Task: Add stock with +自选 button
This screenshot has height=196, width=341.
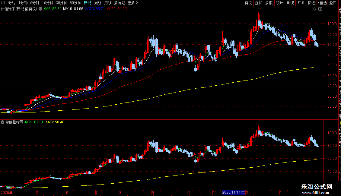Action: 322,3
